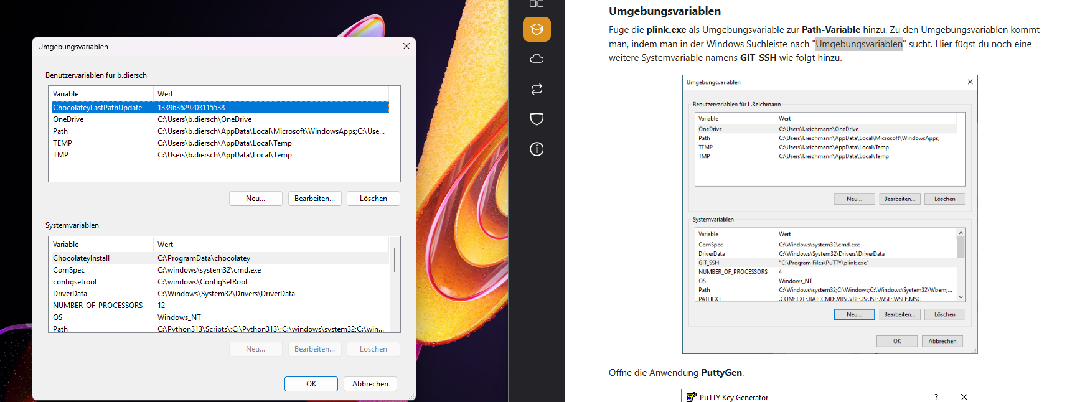1085x402 pixels.
Task: Click the tutorial's Umgebungsvariablen screenshot image
Action: point(829,214)
